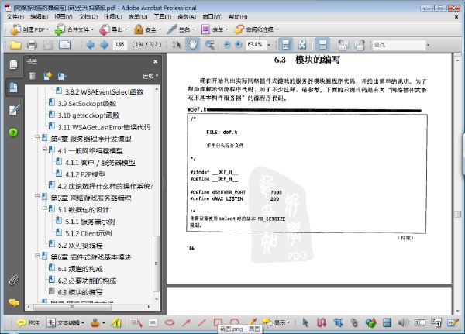Click the Zoom Out minus button

pos(227,45)
